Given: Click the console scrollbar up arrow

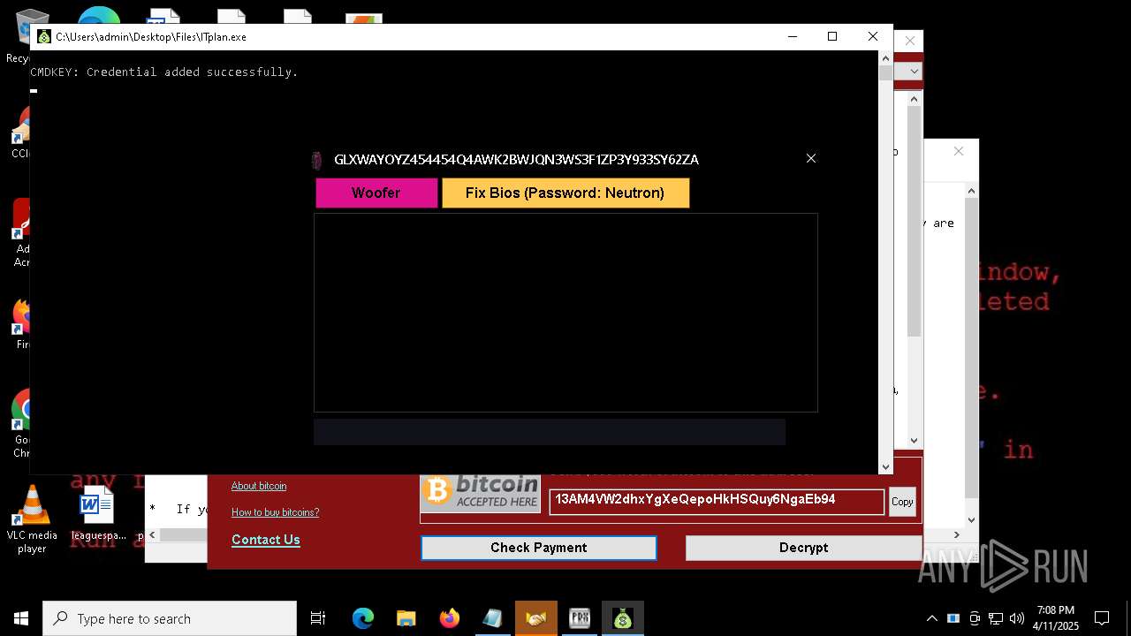Looking at the screenshot, I should [885, 58].
